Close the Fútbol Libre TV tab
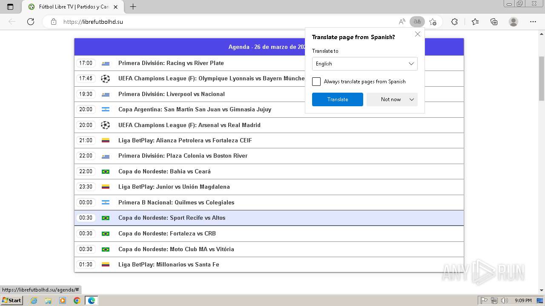 tap(115, 7)
